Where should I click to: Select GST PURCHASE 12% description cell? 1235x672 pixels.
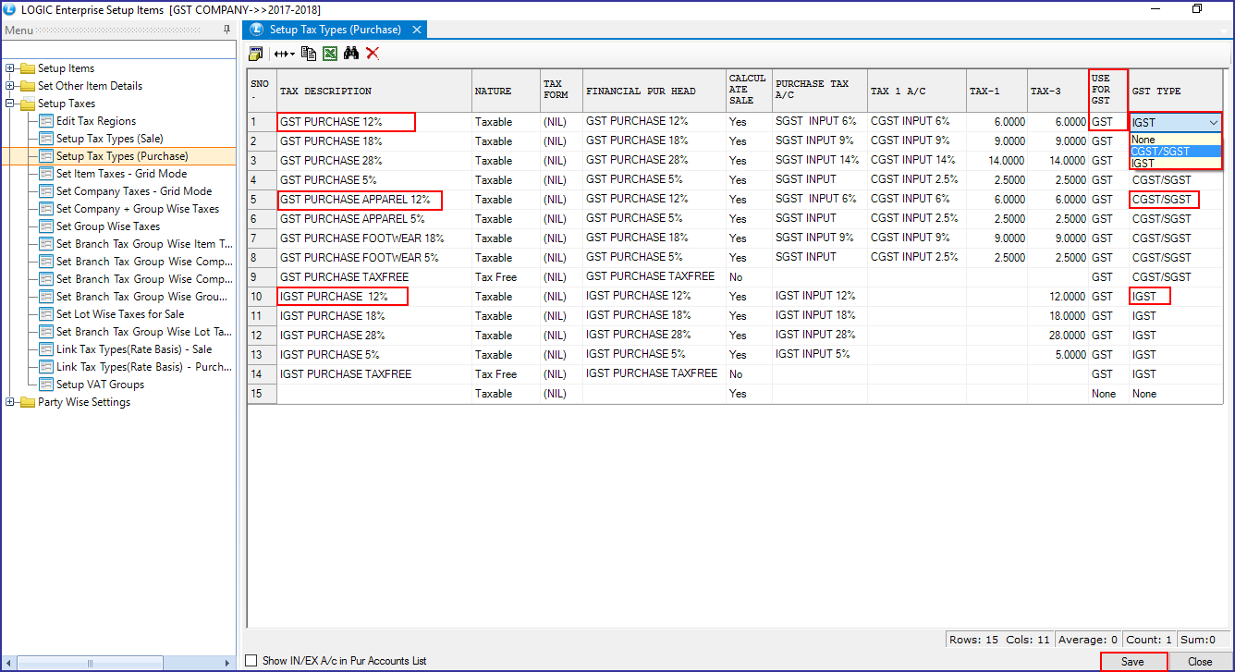click(374, 122)
